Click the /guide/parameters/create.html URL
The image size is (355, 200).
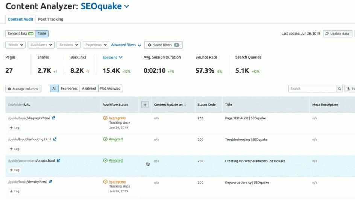click(32, 160)
